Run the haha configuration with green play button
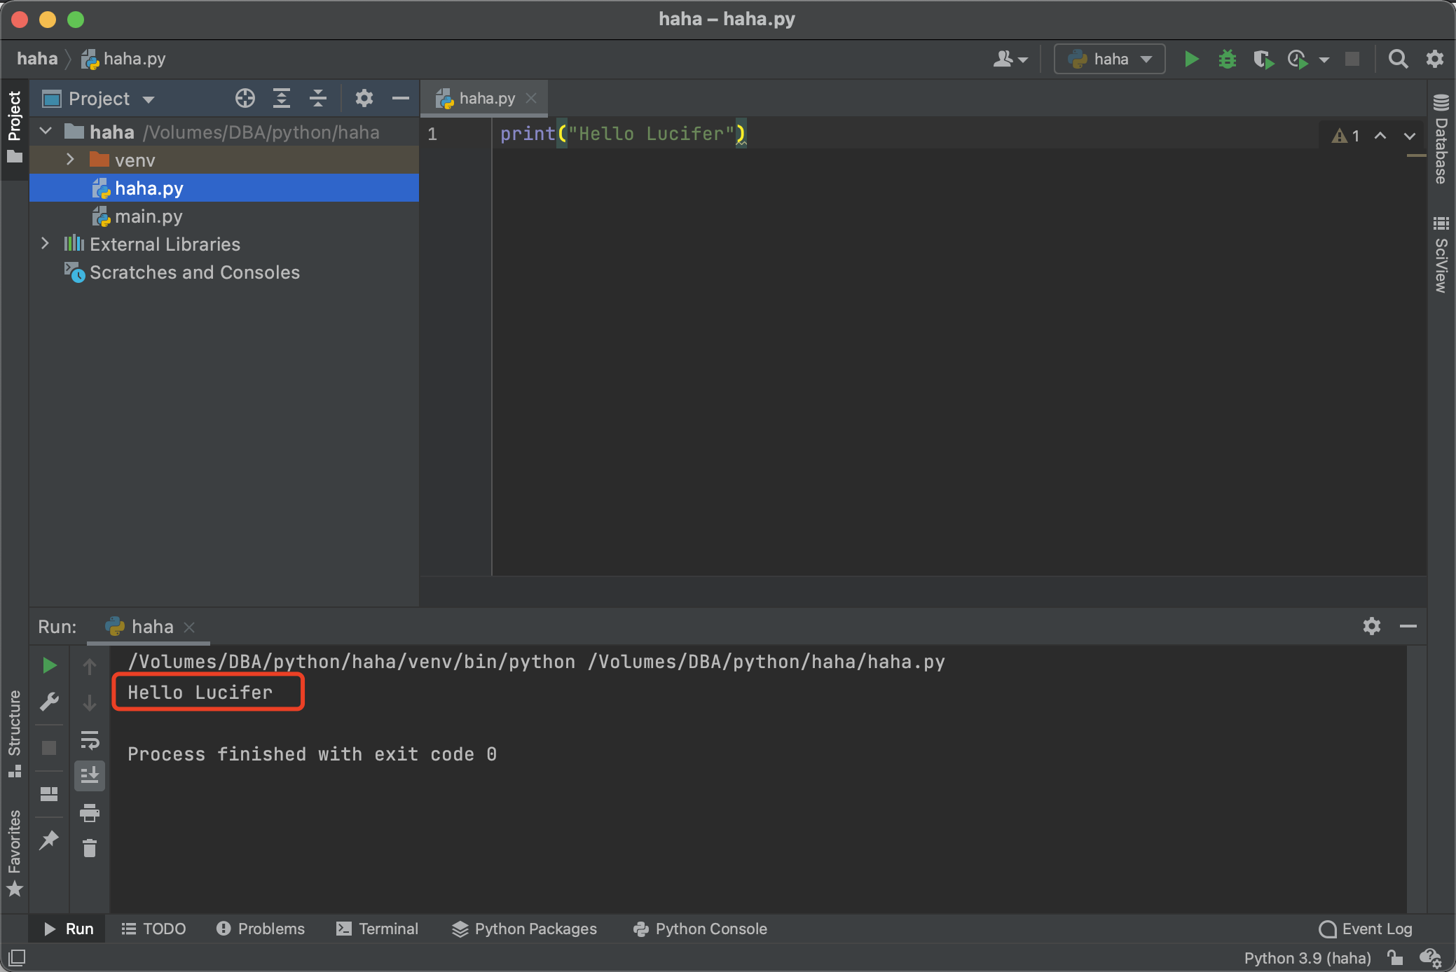 pyautogui.click(x=1191, y=59)
